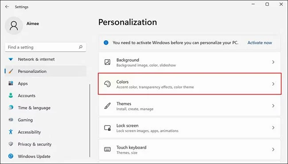This screenshot has height=164, width=288.
Task: Select Network & internet in sidebar
Action: 46,59
